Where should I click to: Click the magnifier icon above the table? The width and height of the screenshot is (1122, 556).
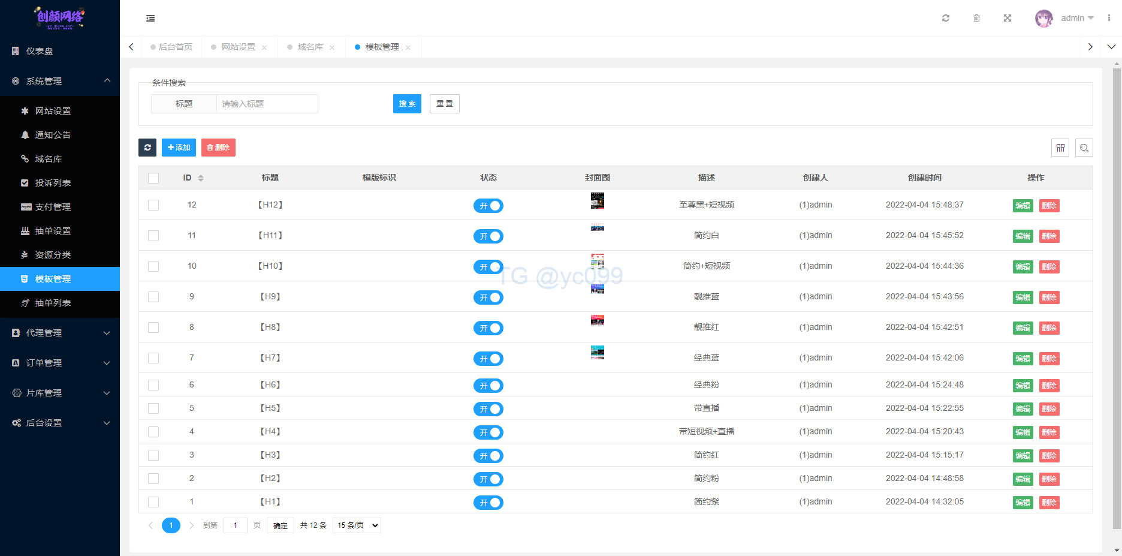(x=1084, y=148)
